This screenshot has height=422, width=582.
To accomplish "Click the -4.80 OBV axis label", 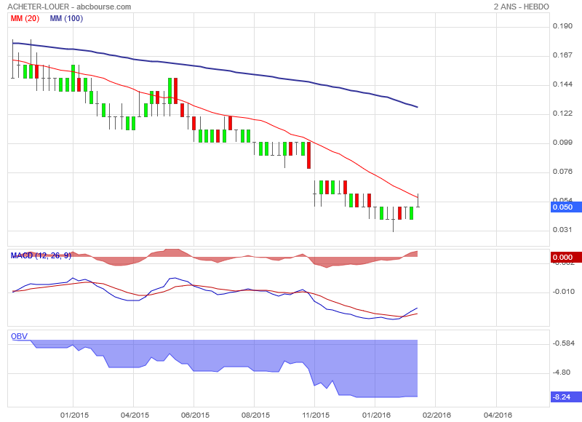I will point(562,373).
